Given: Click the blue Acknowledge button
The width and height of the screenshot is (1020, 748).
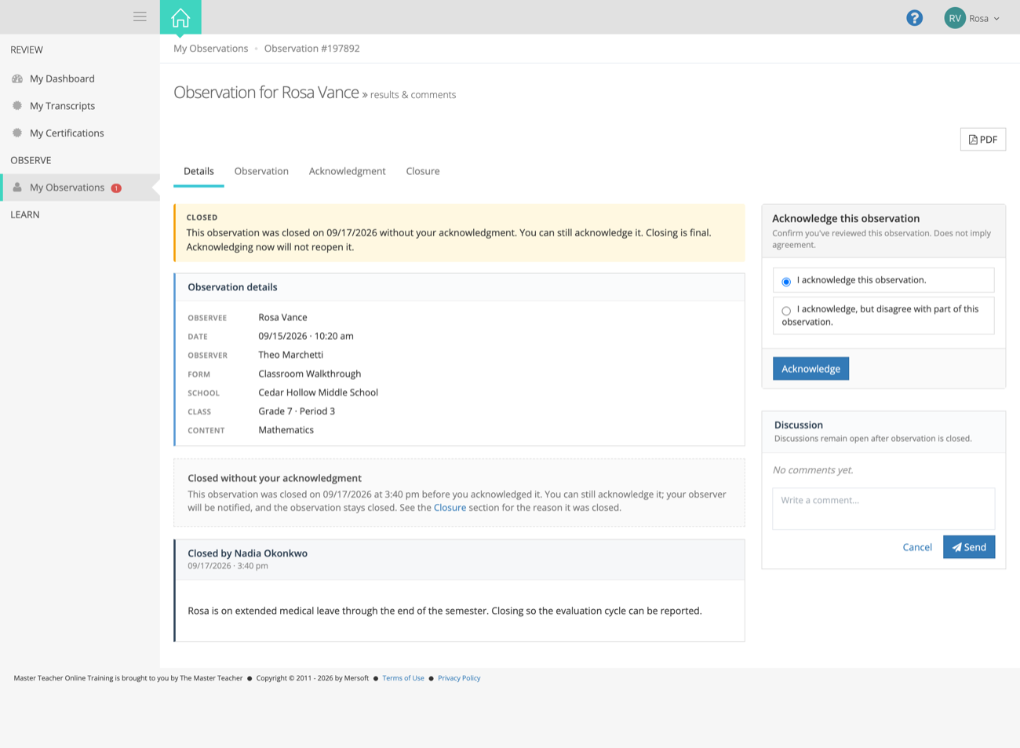Looking at the screenshot, I should pyautogui.click(x=811, y=369).
